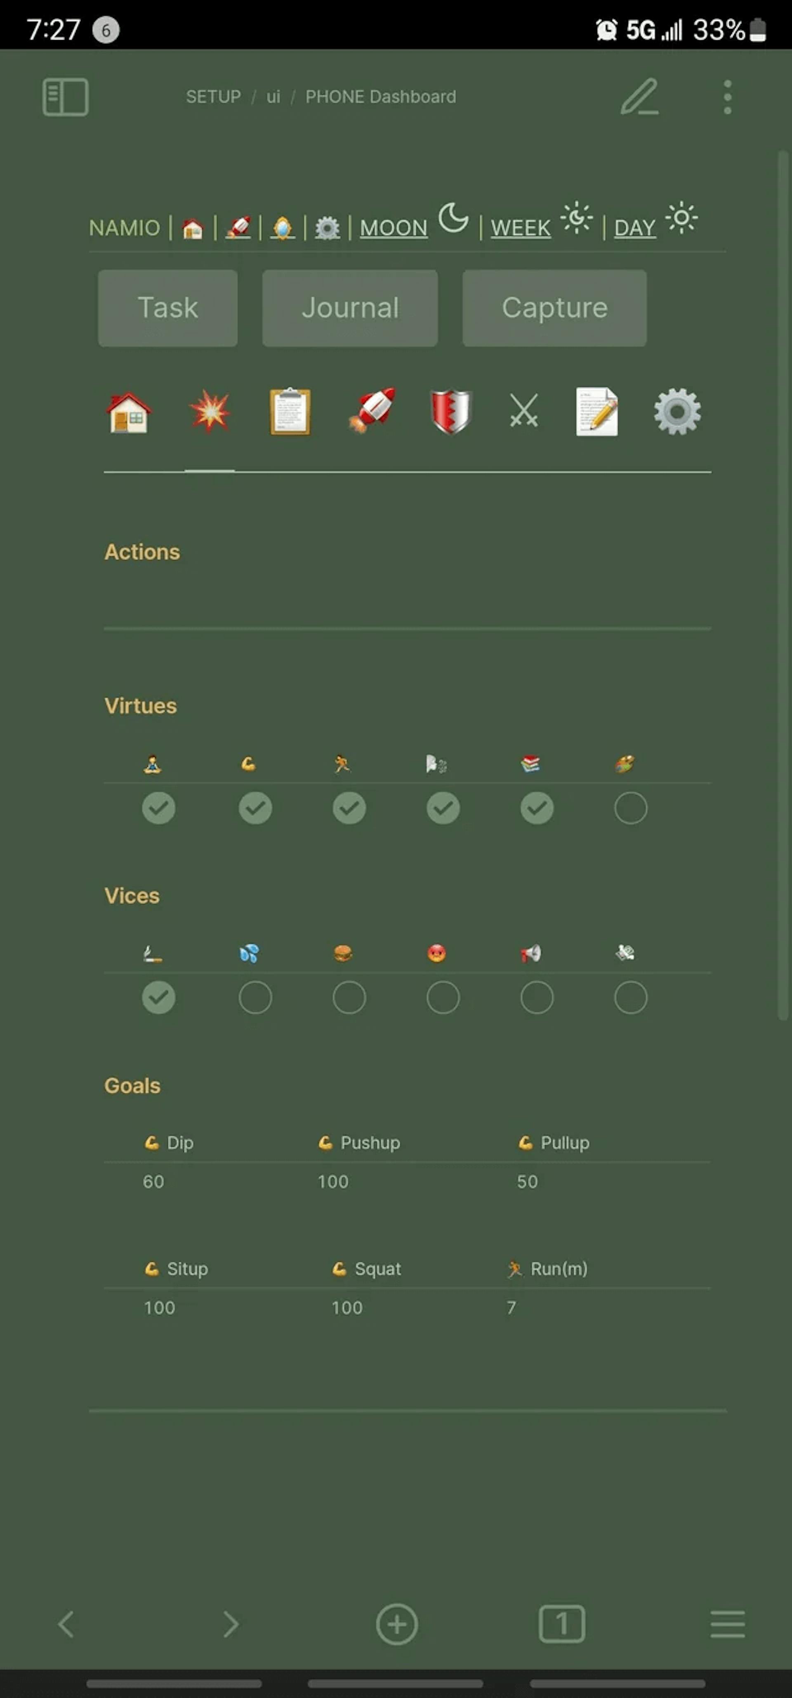
Task: Select the crossed-tools icon tab
Action: click(524, 413)
